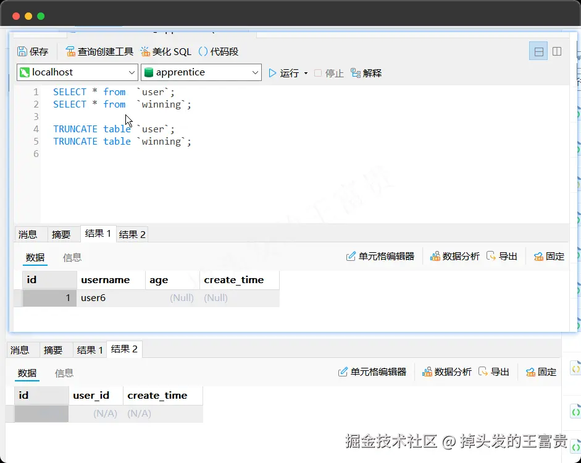Viewport: 581px width, 463px height.
Task: Select upper panel 结果 2 tab
Action: click(132, 234)
